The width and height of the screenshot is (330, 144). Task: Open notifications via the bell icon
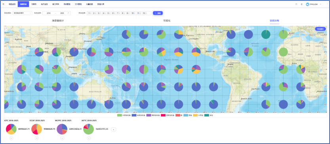click(301, 4)
